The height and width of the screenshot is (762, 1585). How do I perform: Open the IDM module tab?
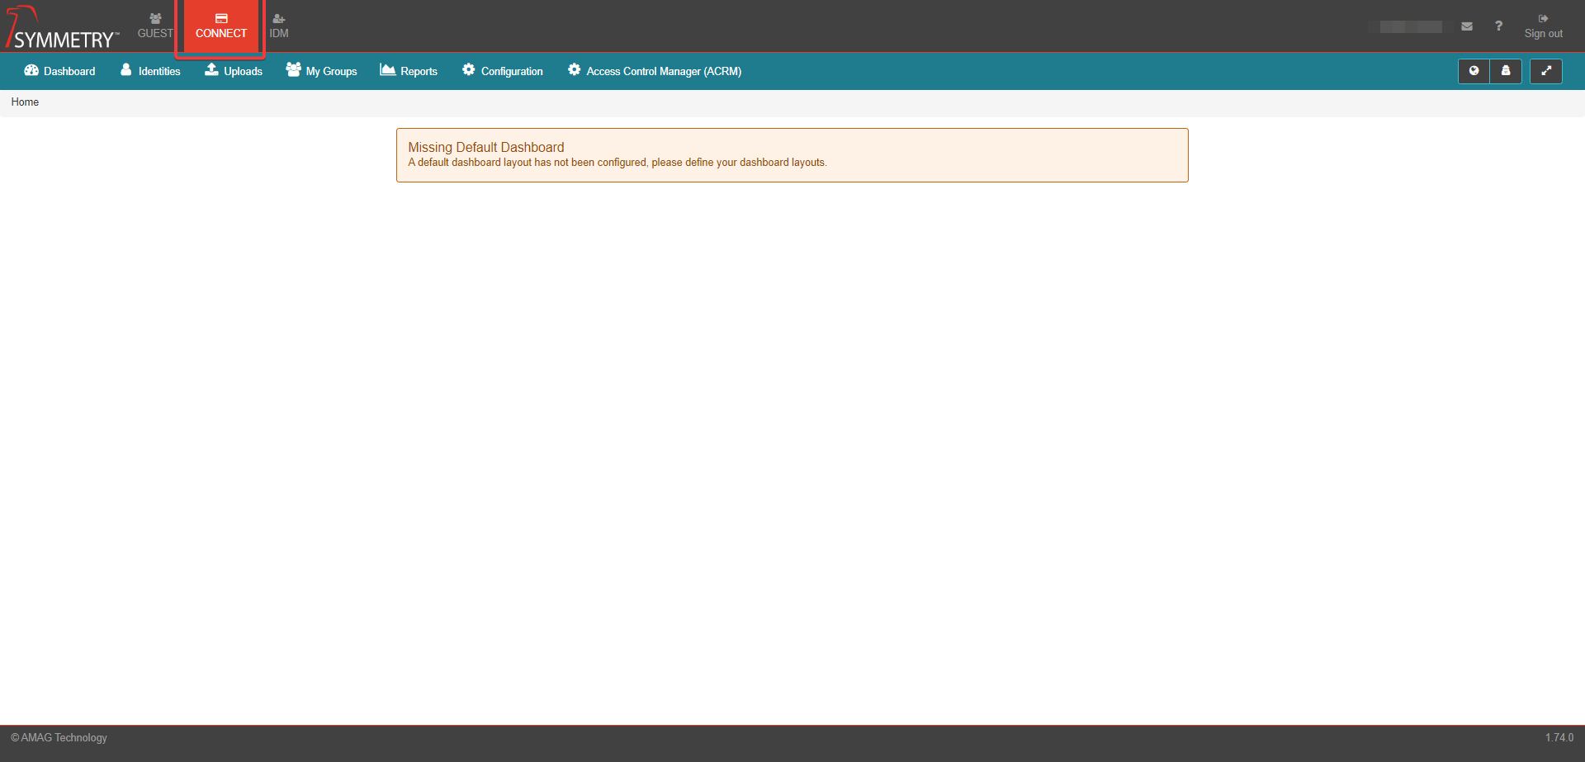click(x=279, y=26)
